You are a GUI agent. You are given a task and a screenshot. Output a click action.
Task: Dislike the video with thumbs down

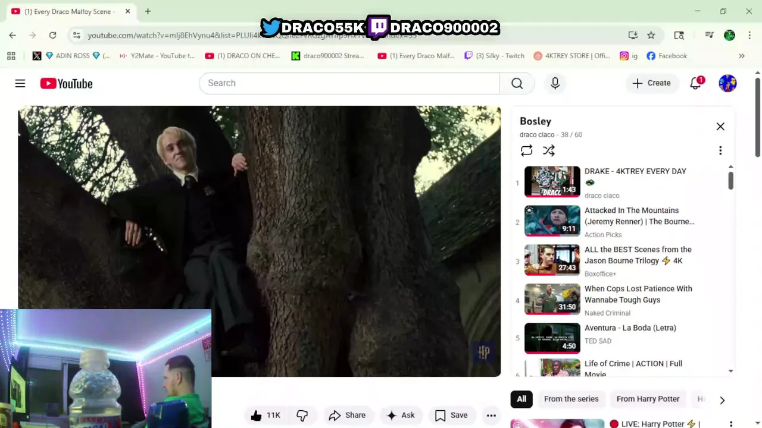pos(302,416)
